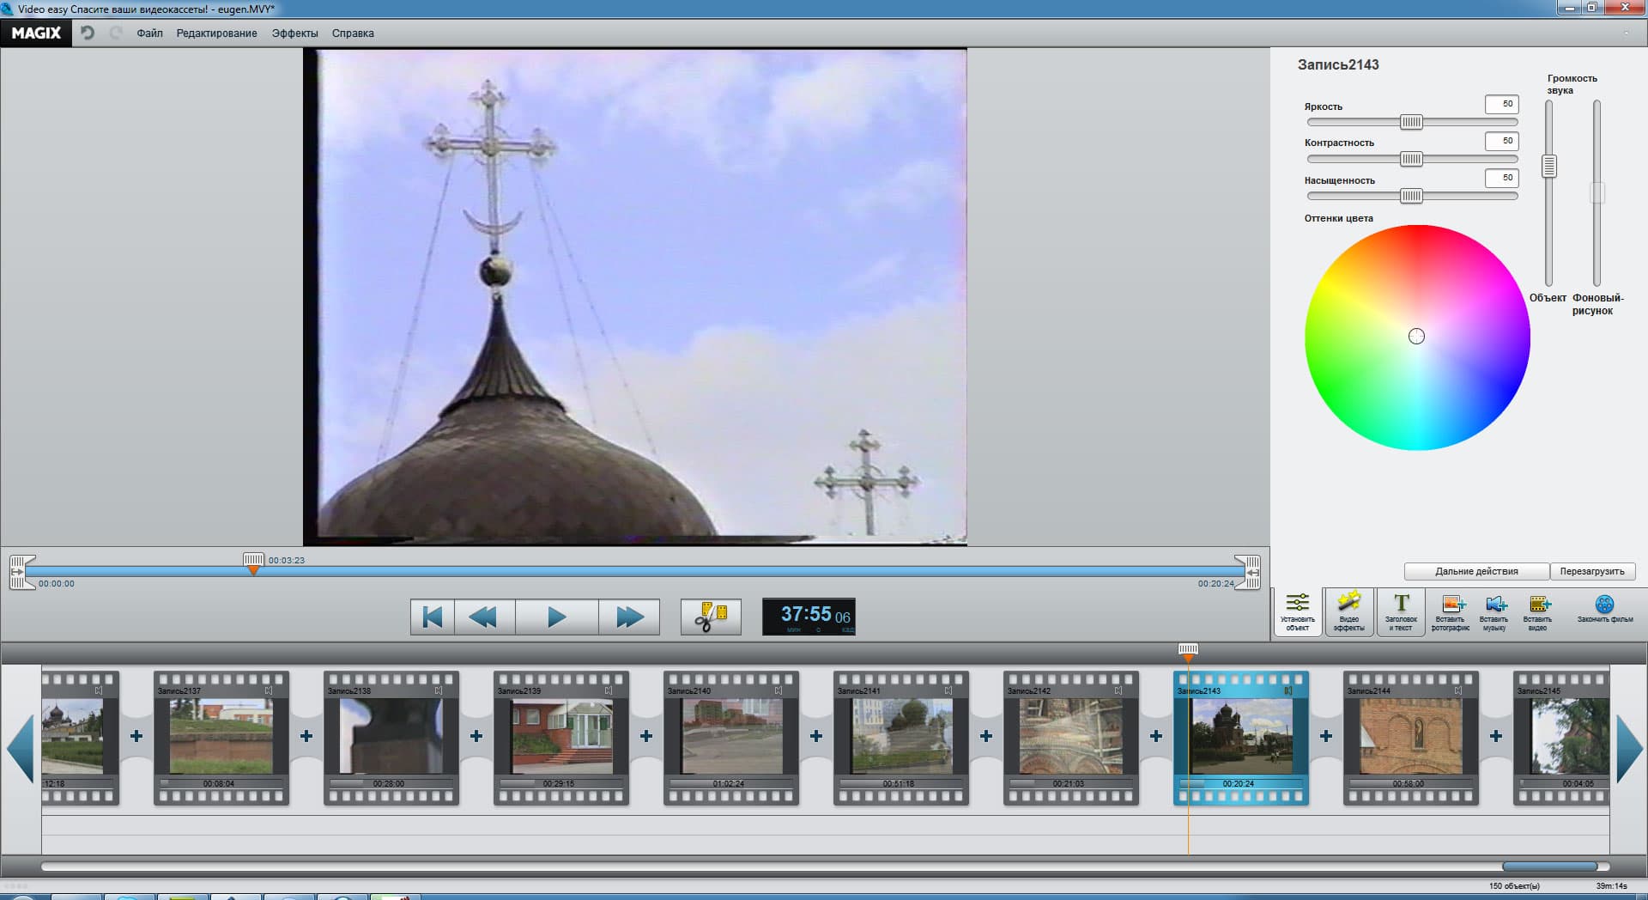
Task: Select the Установить объект tab
Action: [1297, 611]
